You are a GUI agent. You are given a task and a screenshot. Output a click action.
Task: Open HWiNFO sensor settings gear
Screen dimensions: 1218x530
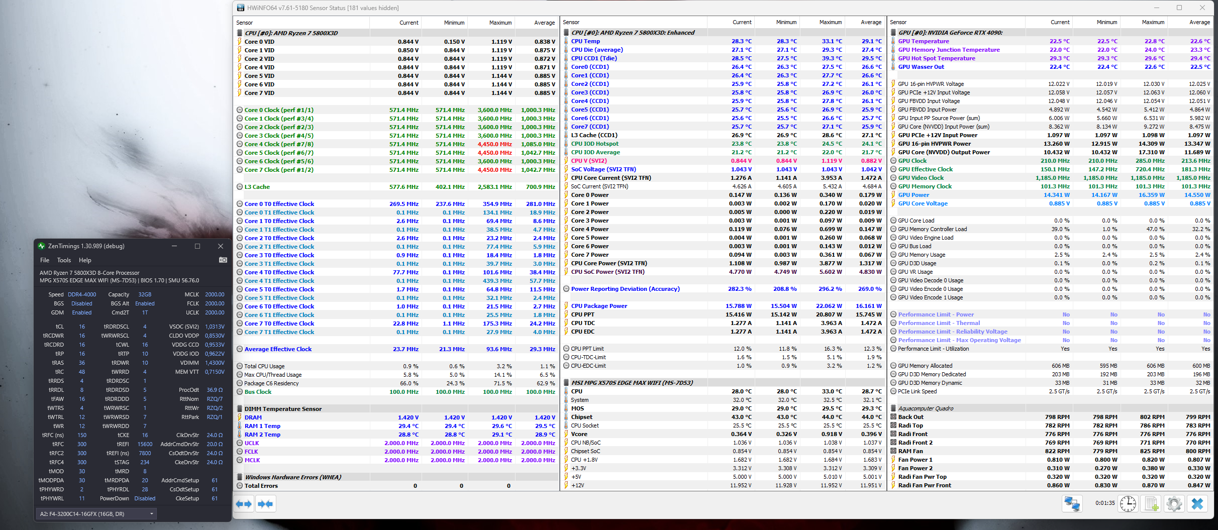click(1174, 503)
